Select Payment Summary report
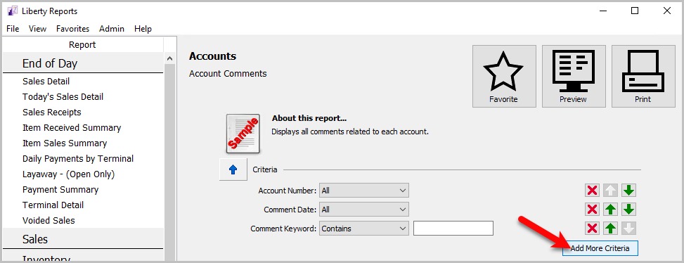The width and height of the screenshot is (684, 263). pos(60,190)
